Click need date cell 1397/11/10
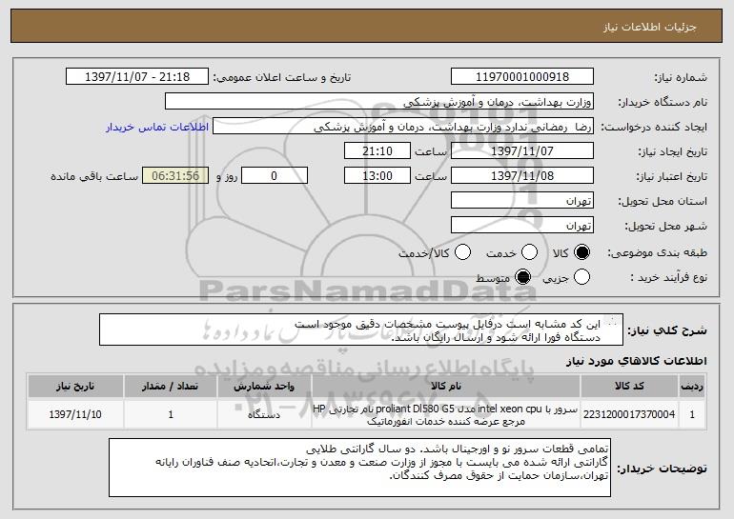 (x=75, y=414)
